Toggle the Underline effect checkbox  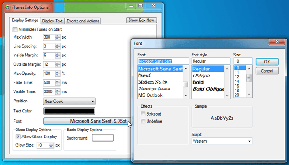(x=143, y=121)
